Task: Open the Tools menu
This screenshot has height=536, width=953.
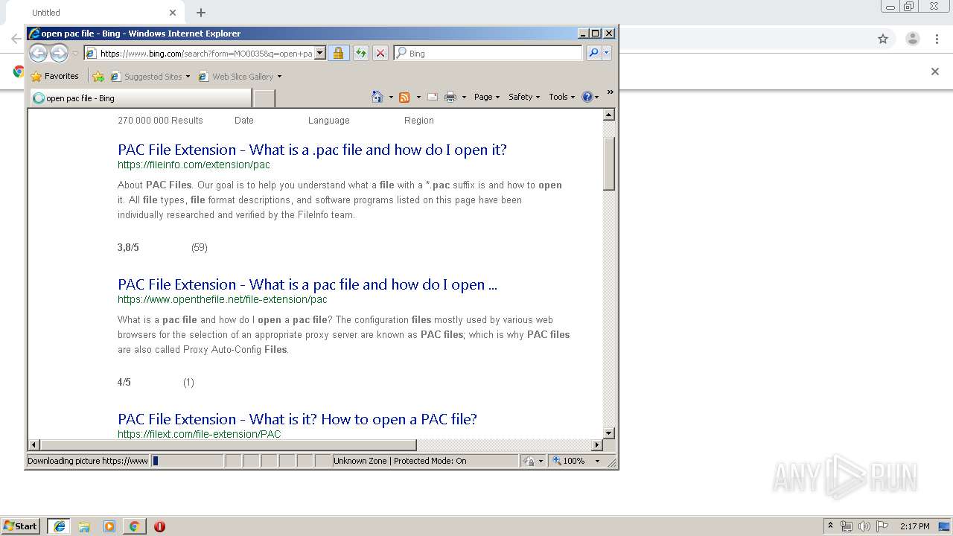Action: click(562, 97)
